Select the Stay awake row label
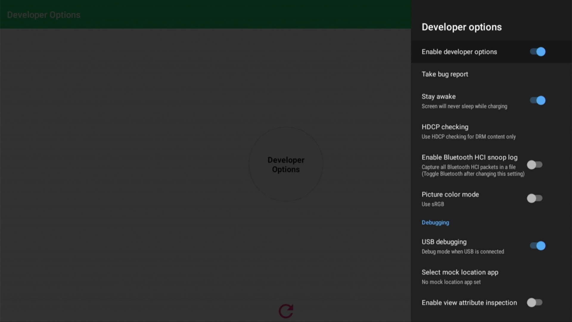 coord(439,97)
